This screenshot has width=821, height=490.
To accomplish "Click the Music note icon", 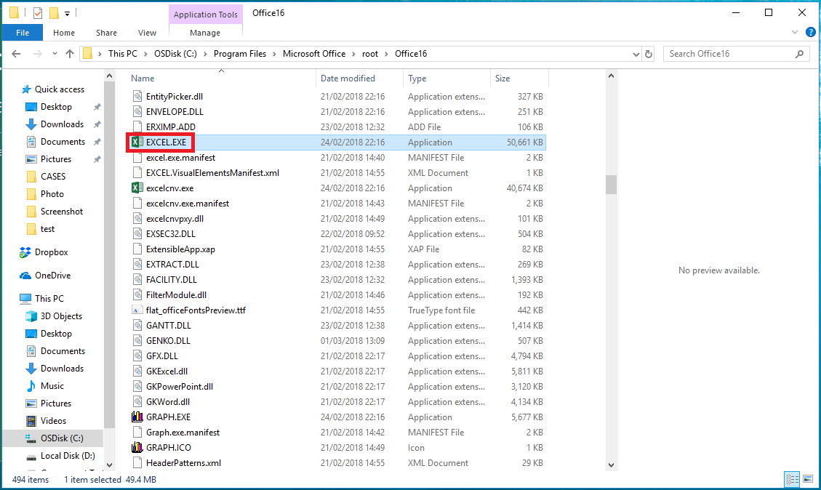I will pos(31,386).
